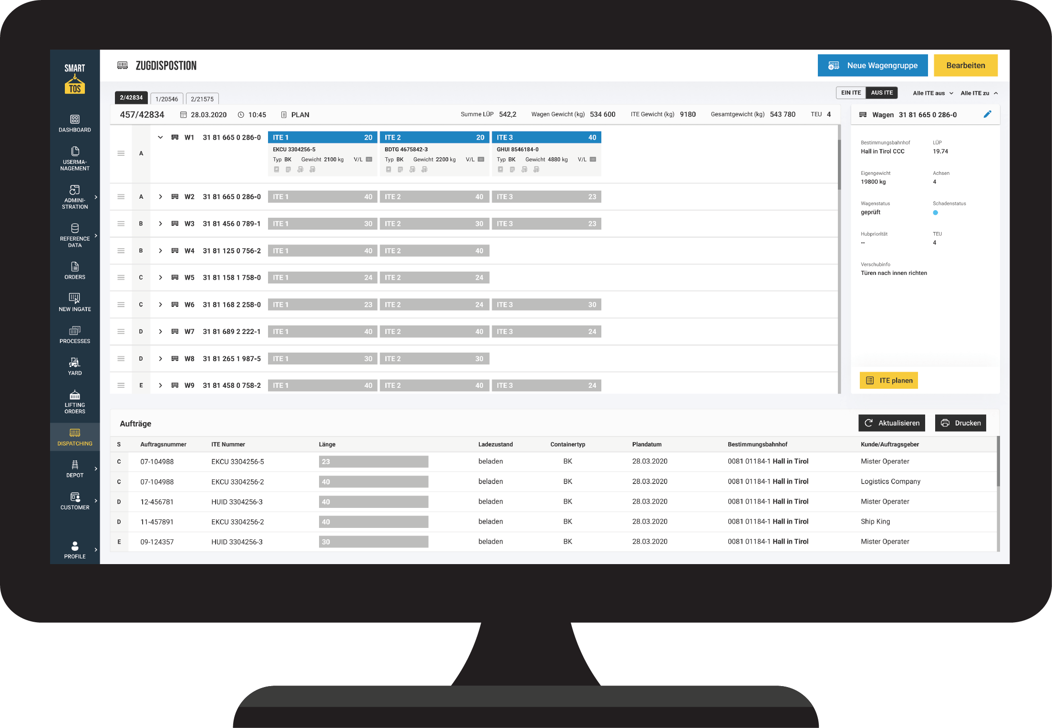Open the Dashboard sidebar icon
1052x728 pixels.
(75, 120)
